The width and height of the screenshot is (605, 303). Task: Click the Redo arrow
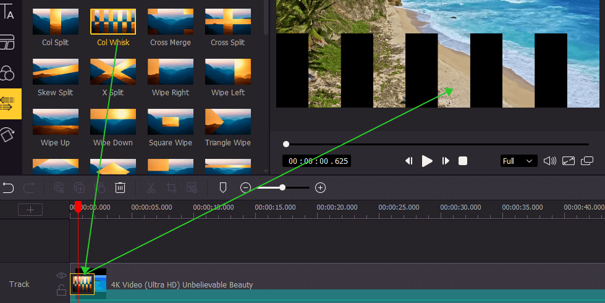point(29,188)
